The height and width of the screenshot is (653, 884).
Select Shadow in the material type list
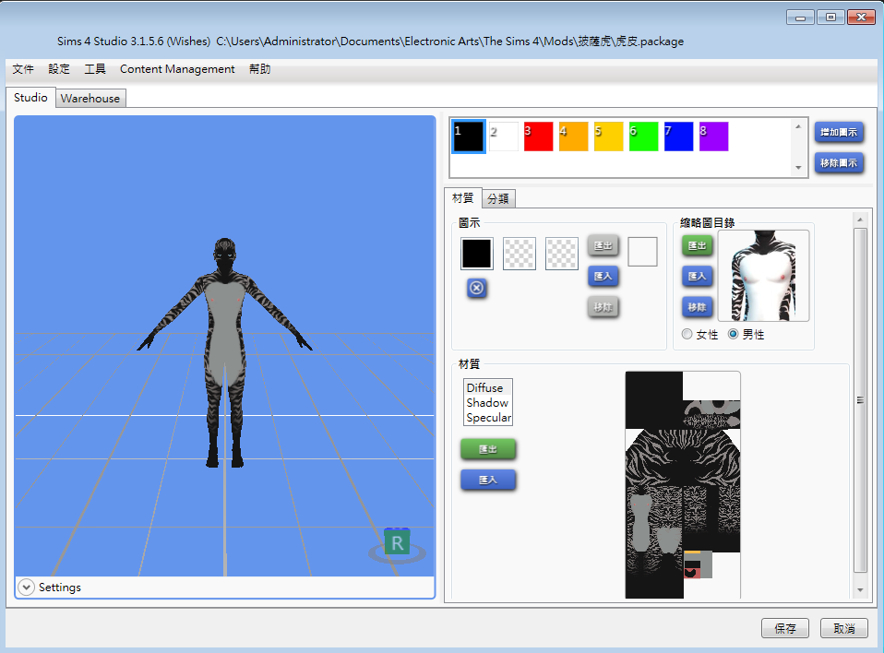[487, 402]
